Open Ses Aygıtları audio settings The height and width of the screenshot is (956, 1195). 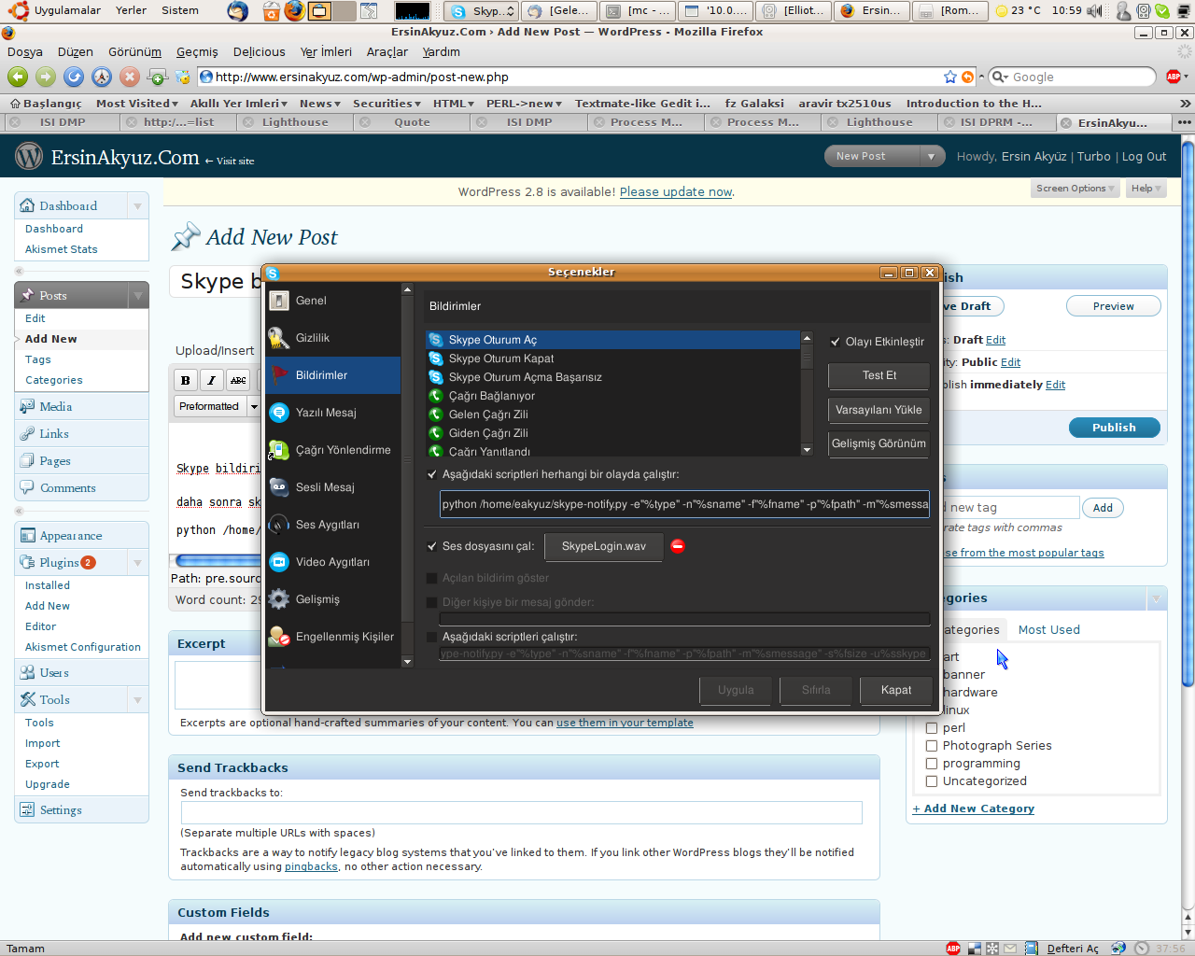(x=332, y=525)
